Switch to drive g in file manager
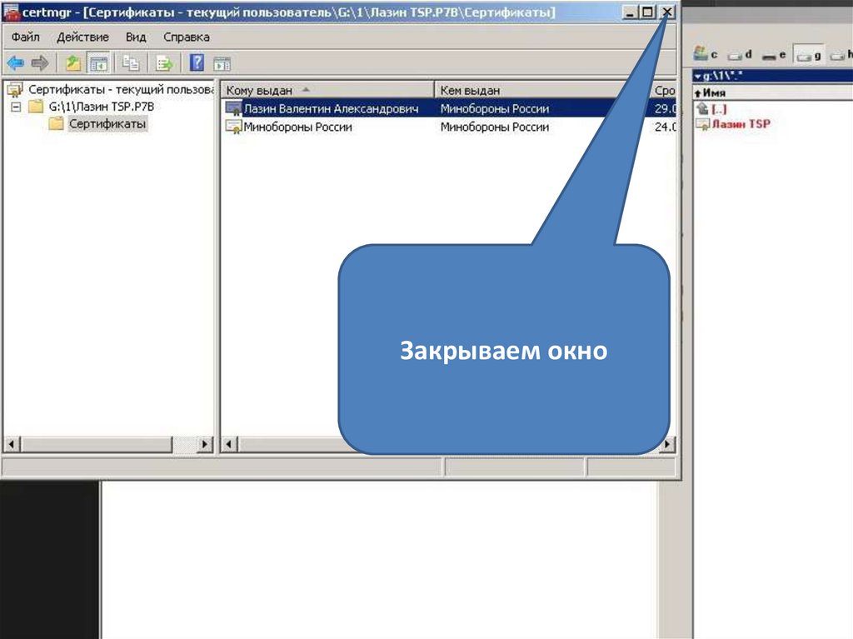The height and width of the screenshot is (639, 853). (x=807, y=55)
